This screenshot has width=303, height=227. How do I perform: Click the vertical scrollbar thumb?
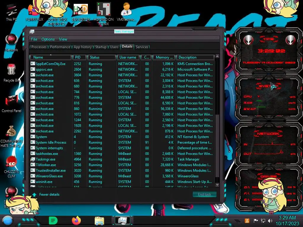click(x=217, y=146)
